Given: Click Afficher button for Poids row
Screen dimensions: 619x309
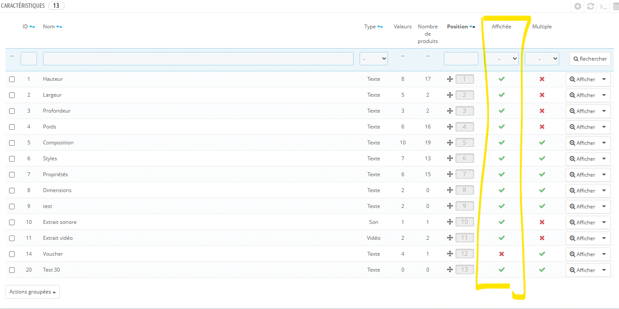Looking at the screenshot, I should click(582, 127).
